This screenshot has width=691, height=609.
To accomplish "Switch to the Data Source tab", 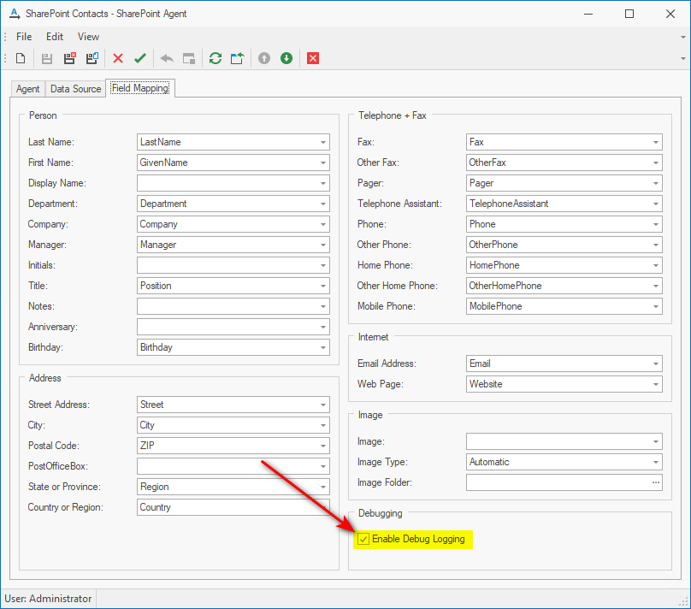I will 76,89.
